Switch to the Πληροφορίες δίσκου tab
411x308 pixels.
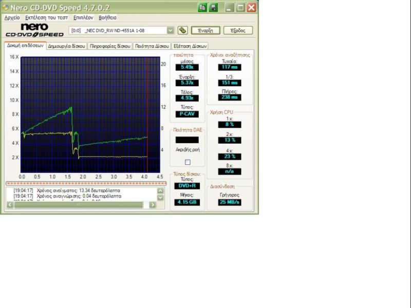tap(110, 46)
